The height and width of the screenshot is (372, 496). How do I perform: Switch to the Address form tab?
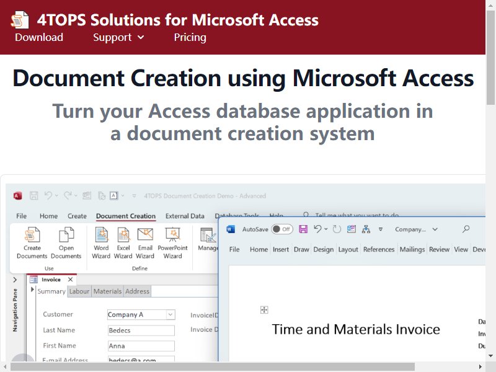click(x=137, y=291)
